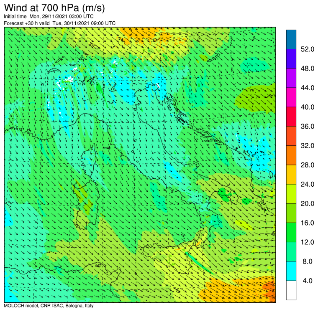The height and width of the screenshot is (312, 318).
Task: Click the 20.0 colorbar label
Action: tap(308, 203)
